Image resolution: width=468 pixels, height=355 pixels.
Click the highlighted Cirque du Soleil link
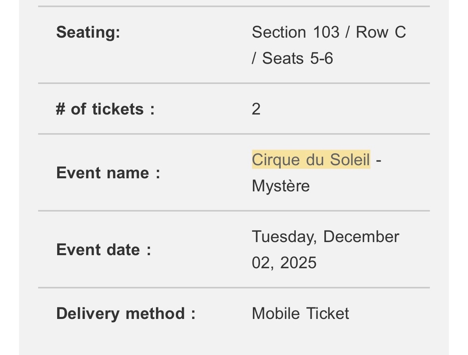(311, 160)
